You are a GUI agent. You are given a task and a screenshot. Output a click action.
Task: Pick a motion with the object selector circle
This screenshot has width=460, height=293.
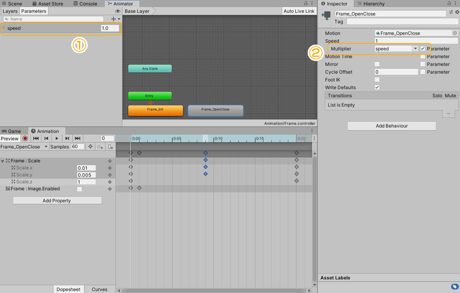pyautogui.click(x=455, y=33)
